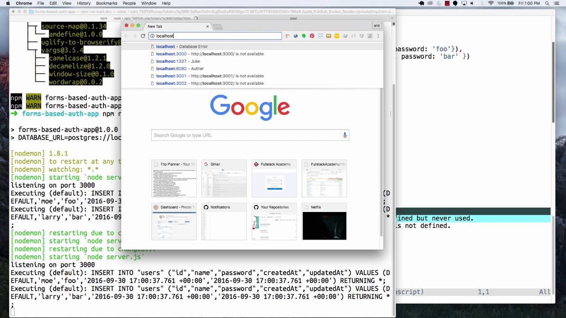
Task: Click the blue grid extension icon
Action: tap(320, 36)
